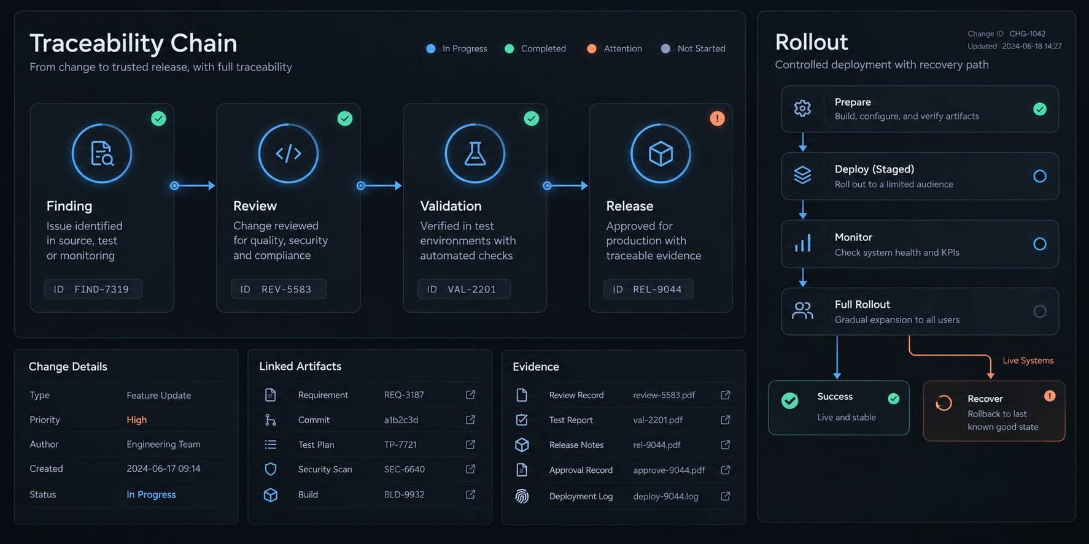Open external link for deploy-9044.log
The image size is (1089, 544).
coord(725,496)
